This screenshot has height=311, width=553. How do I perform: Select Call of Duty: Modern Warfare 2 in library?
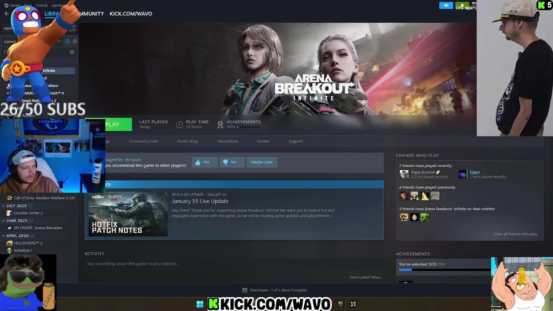point(44,198)
